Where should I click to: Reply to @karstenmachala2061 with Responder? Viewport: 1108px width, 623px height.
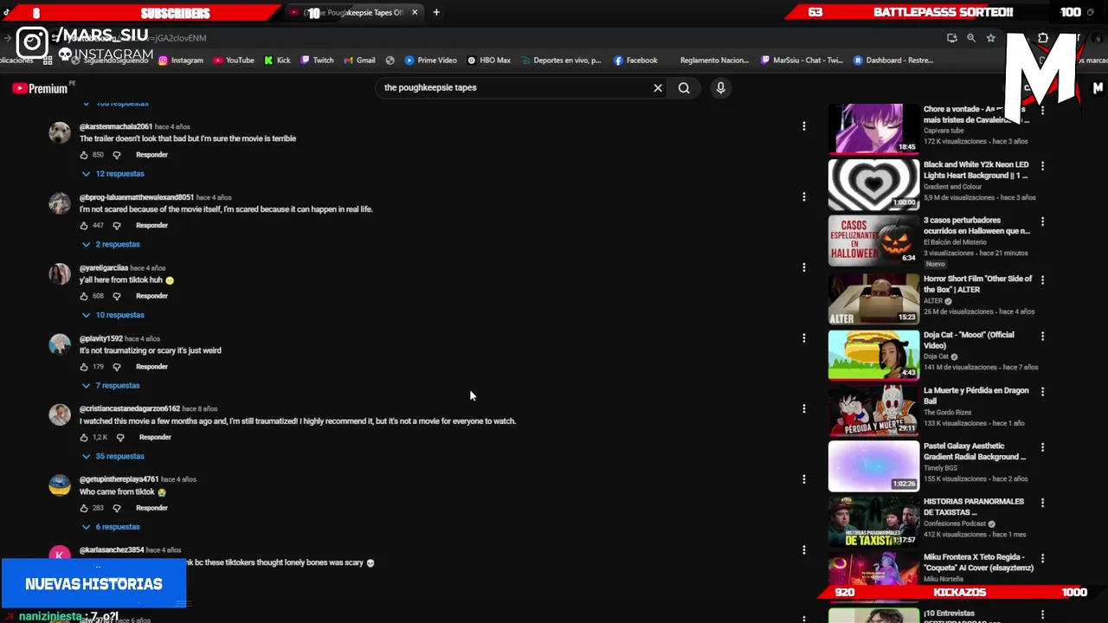point(151,155)
